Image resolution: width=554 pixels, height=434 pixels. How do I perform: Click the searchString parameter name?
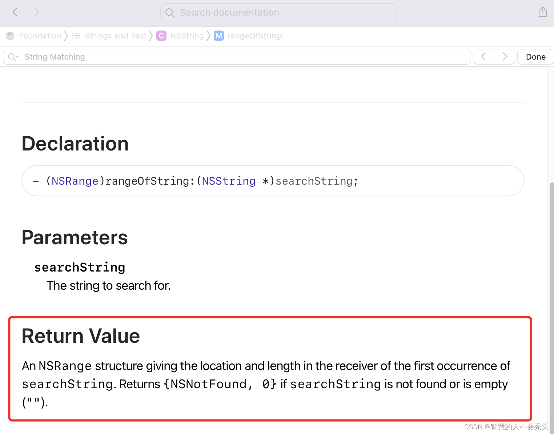click(x=80, y=268)
